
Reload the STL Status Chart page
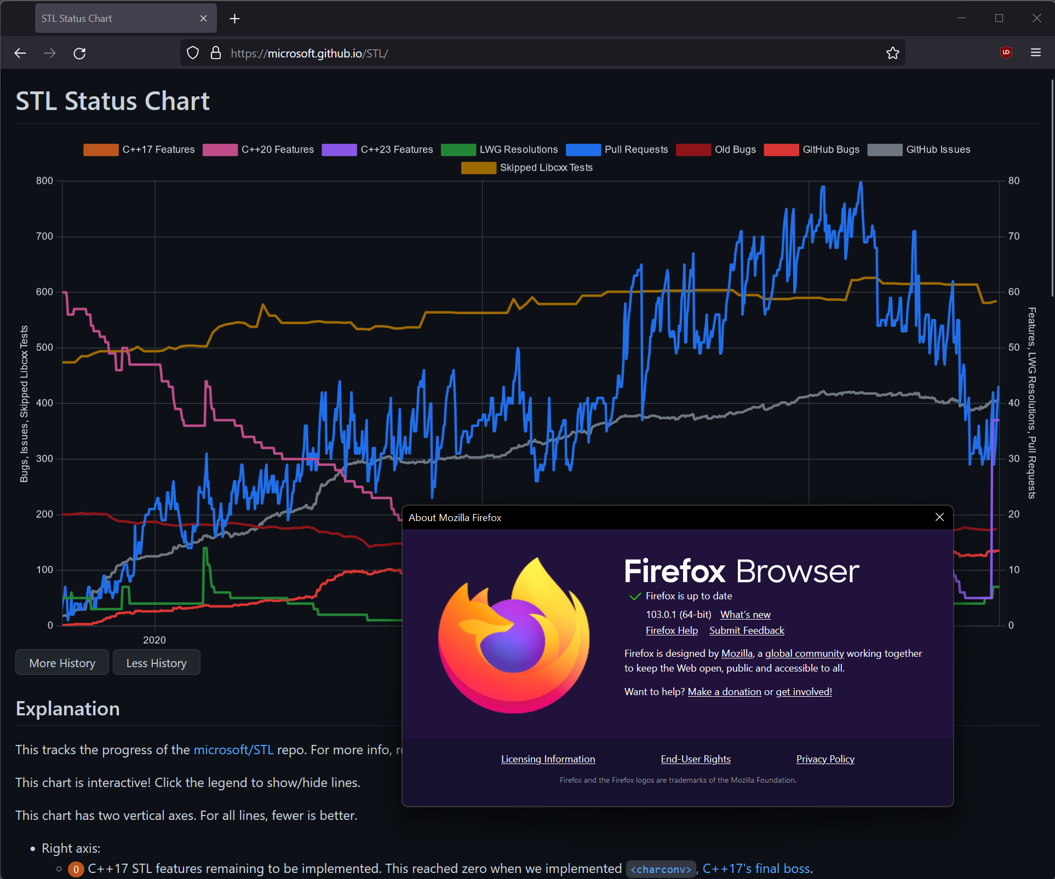coord(79,53)
